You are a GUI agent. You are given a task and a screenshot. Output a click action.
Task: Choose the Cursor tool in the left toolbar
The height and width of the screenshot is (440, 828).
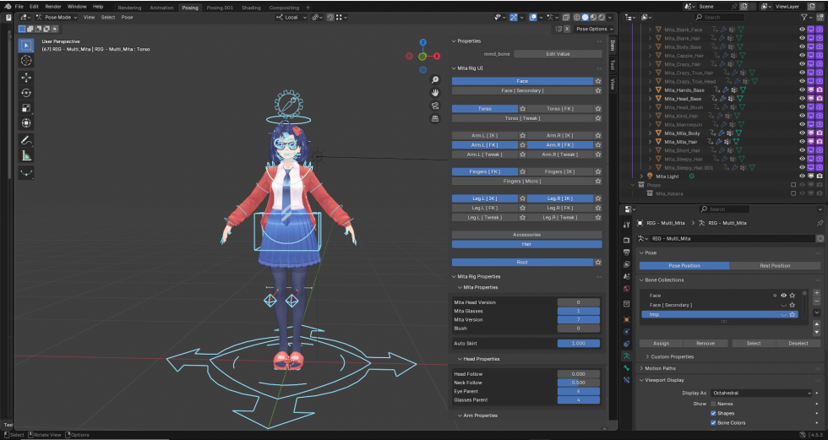(x=26, y=61)
